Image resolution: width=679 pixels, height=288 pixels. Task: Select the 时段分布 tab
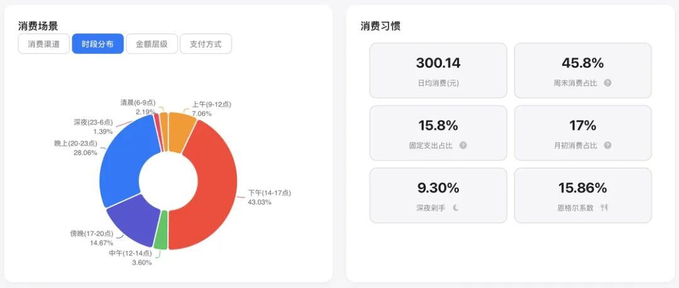coord(97,44)
